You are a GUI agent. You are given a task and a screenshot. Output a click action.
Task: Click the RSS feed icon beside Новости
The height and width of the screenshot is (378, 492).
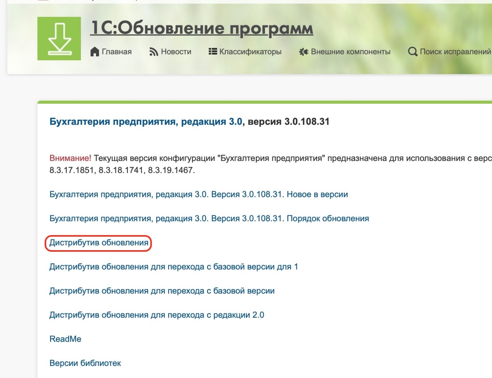154,52
